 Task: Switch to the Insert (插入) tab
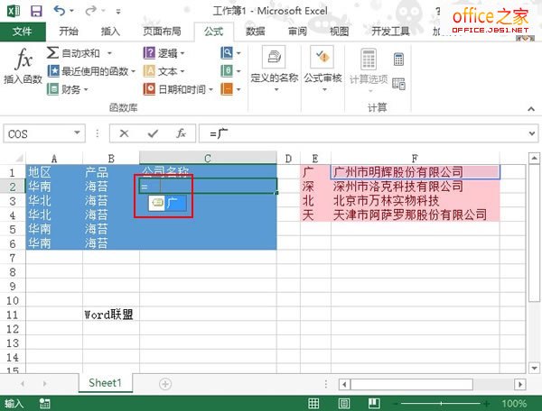click(110, 32)
